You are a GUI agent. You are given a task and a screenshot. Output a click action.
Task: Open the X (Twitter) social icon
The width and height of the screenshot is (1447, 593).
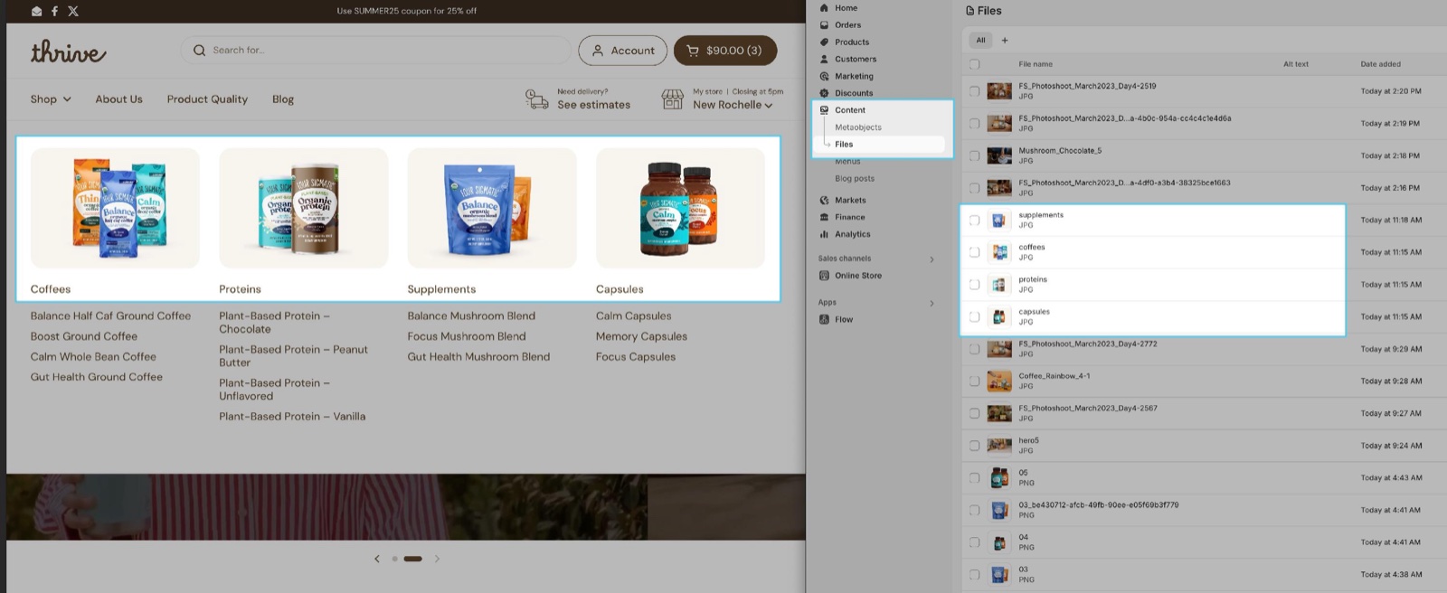73,11
